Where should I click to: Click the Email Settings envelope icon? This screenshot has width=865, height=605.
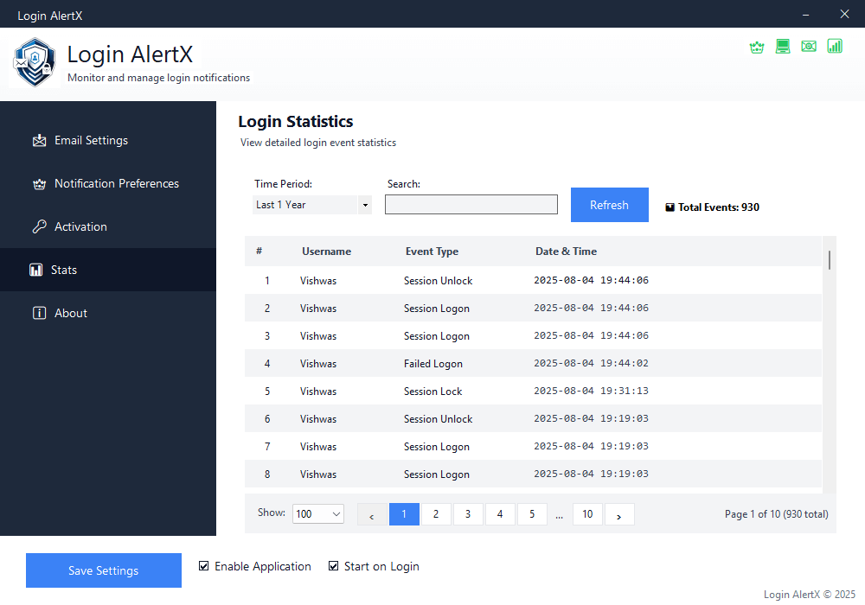(39, 141)
